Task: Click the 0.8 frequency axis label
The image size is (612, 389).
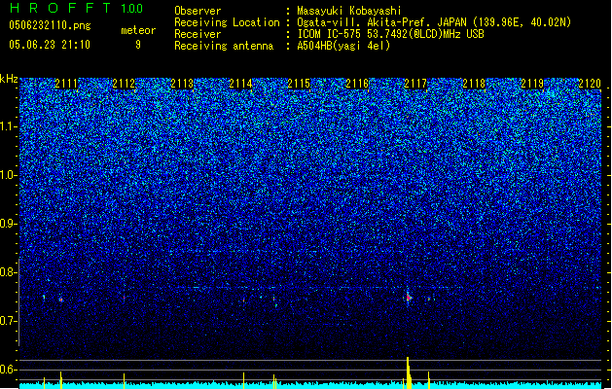Action: pyautogui.click(x=8, y=272)
